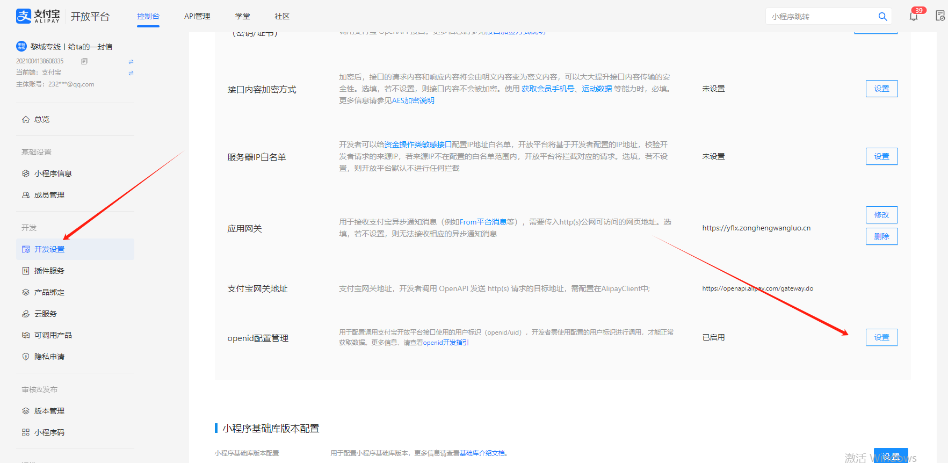Click 修改 for 应用网关
The width and height of the screenshot is (948, 463).
coord(881,215)
